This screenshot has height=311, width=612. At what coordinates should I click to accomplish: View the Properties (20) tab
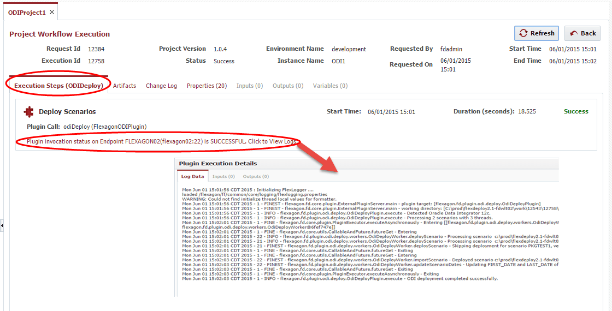point(207,86)
